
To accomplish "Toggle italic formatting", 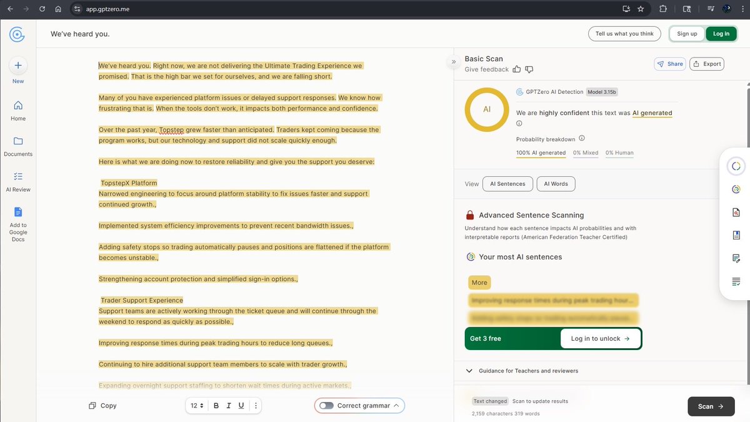I will (x=229, y=406).
